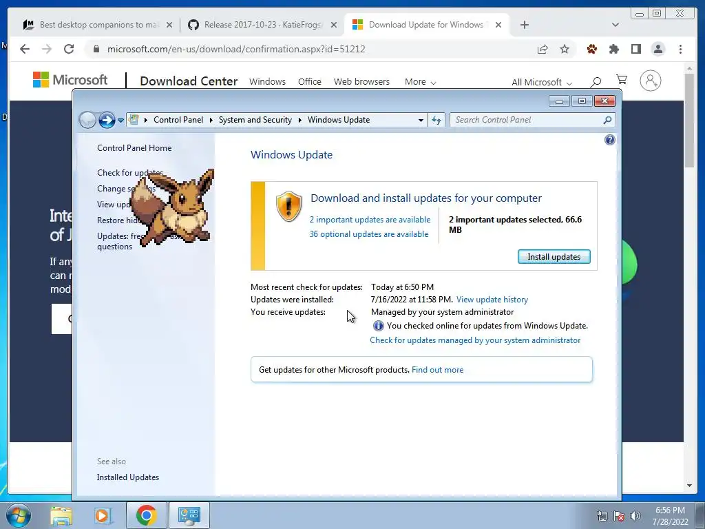Click the Microsoft sign-in account icon
Screen dimensions: 705x529
pyautogui.click(x=650, y=81)
